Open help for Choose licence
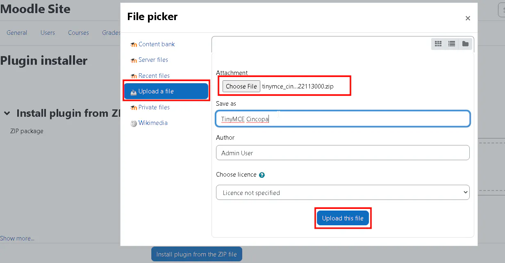 point(262,175)
